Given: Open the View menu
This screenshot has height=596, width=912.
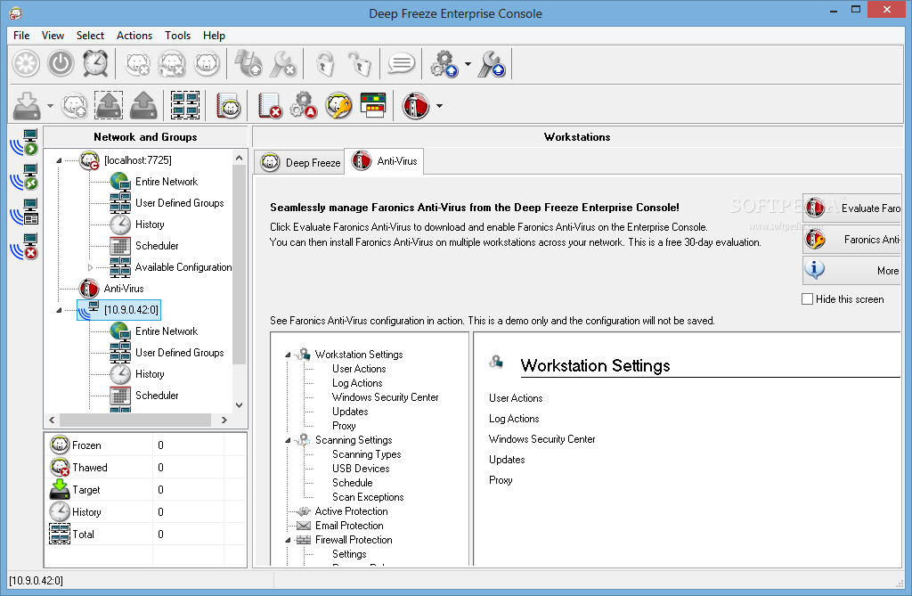Looking at the screenshot, I should [x=53, y=36].
